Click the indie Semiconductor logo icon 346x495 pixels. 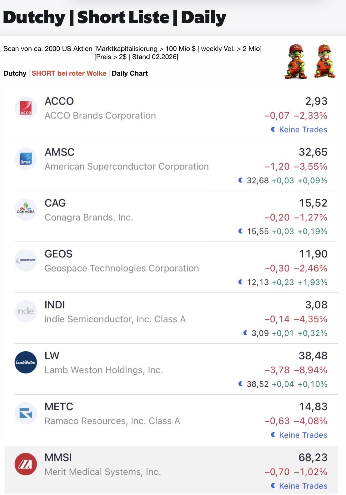(26, 311)
